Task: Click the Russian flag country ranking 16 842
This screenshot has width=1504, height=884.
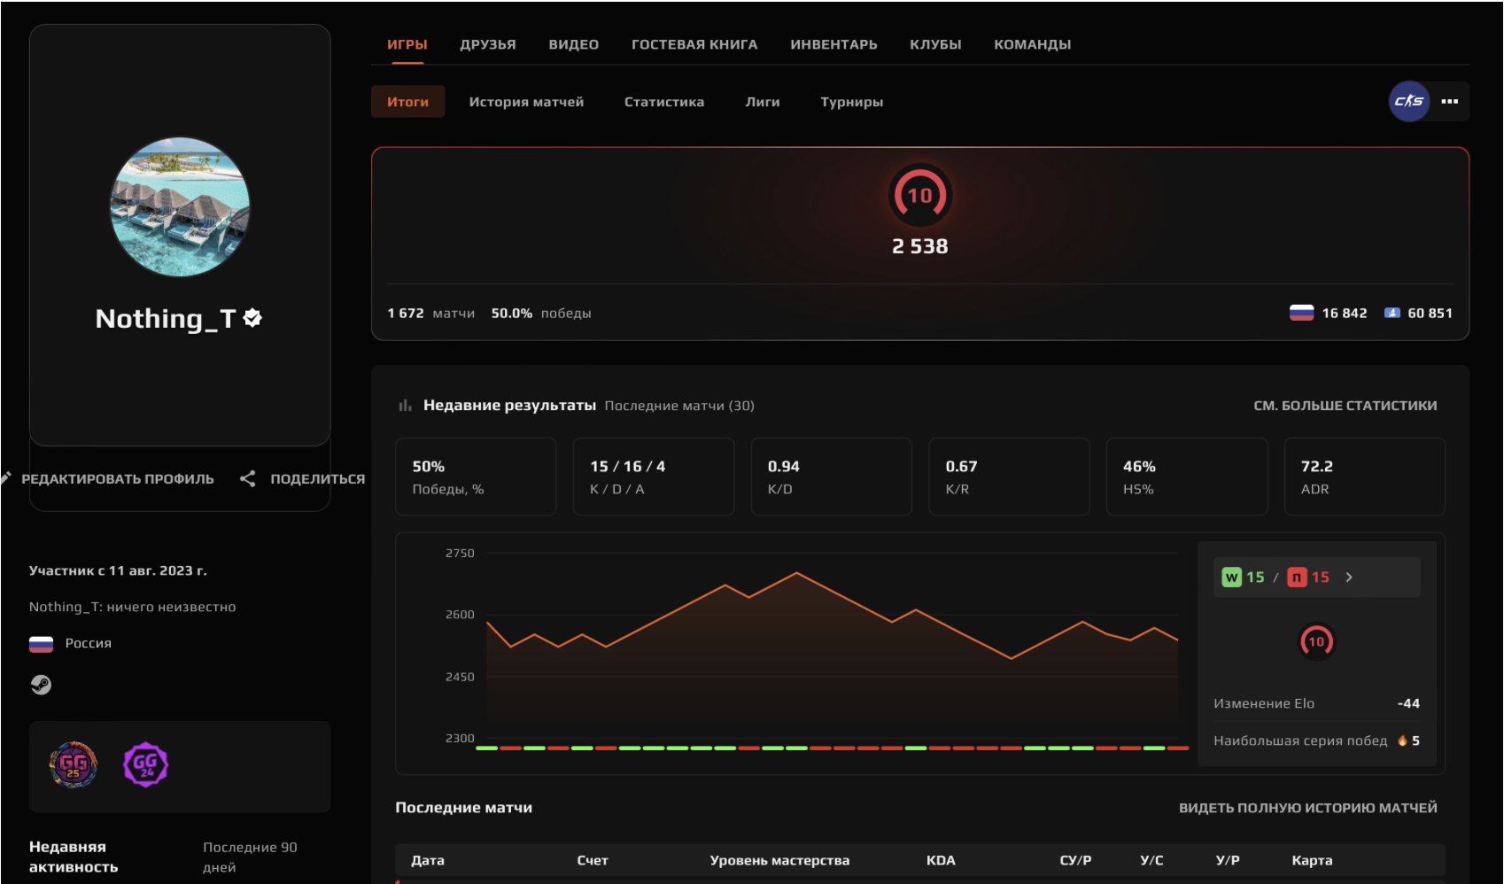Action: (x=1329, y=314)
